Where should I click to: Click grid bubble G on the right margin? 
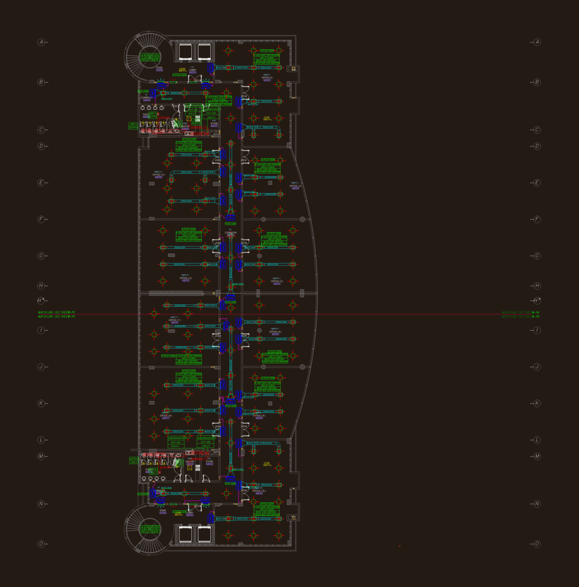pos(537,256)
